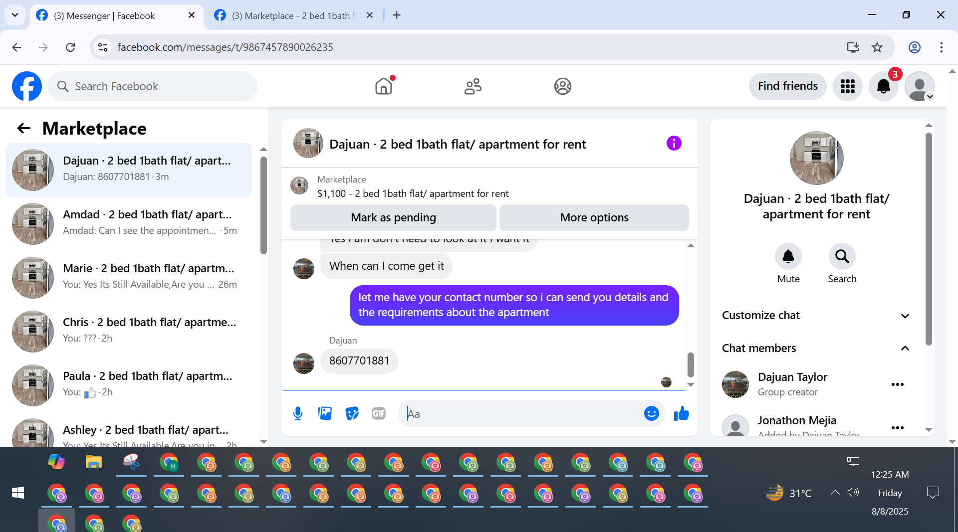Go back using the Marketplace arrow

(24, 129)
